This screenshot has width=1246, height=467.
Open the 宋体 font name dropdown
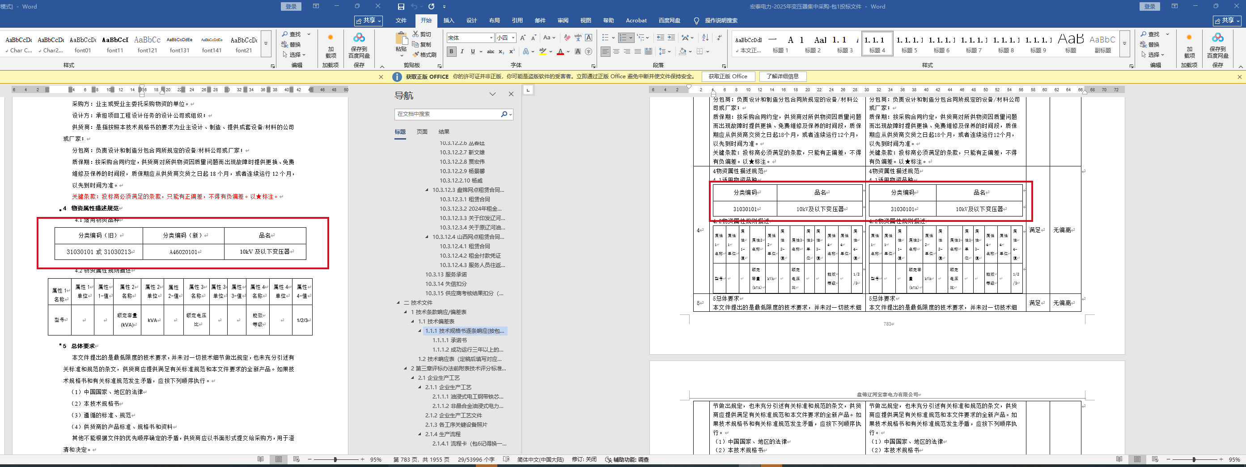tap(492, 38)
